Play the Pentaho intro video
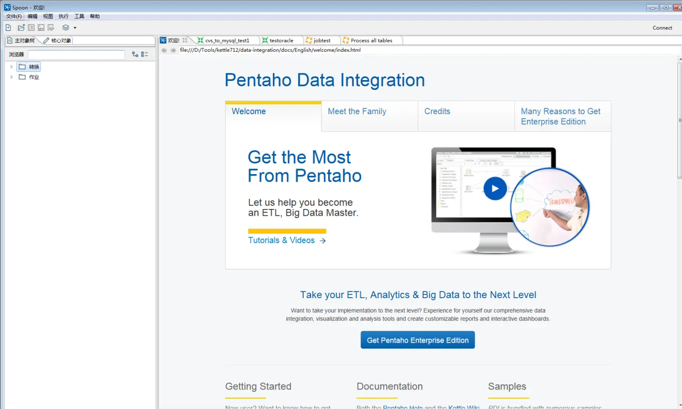 (495, 189)
